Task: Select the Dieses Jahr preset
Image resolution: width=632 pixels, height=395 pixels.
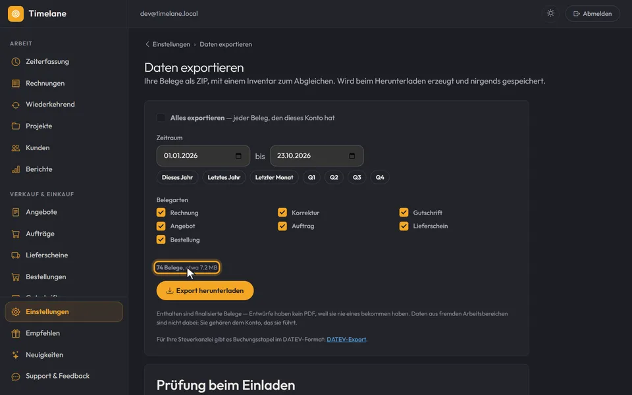Action: point(177,177)
